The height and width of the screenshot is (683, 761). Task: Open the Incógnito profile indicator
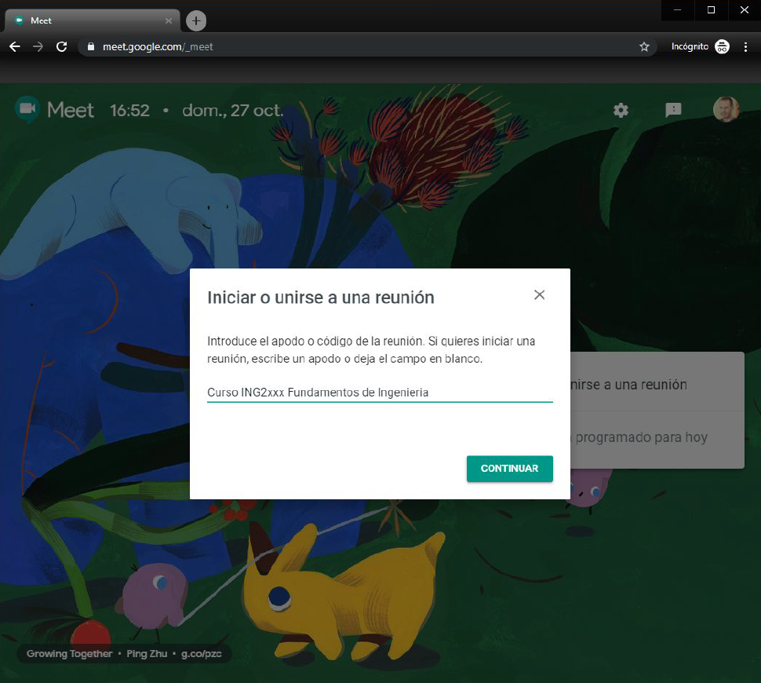pos(700,46)
